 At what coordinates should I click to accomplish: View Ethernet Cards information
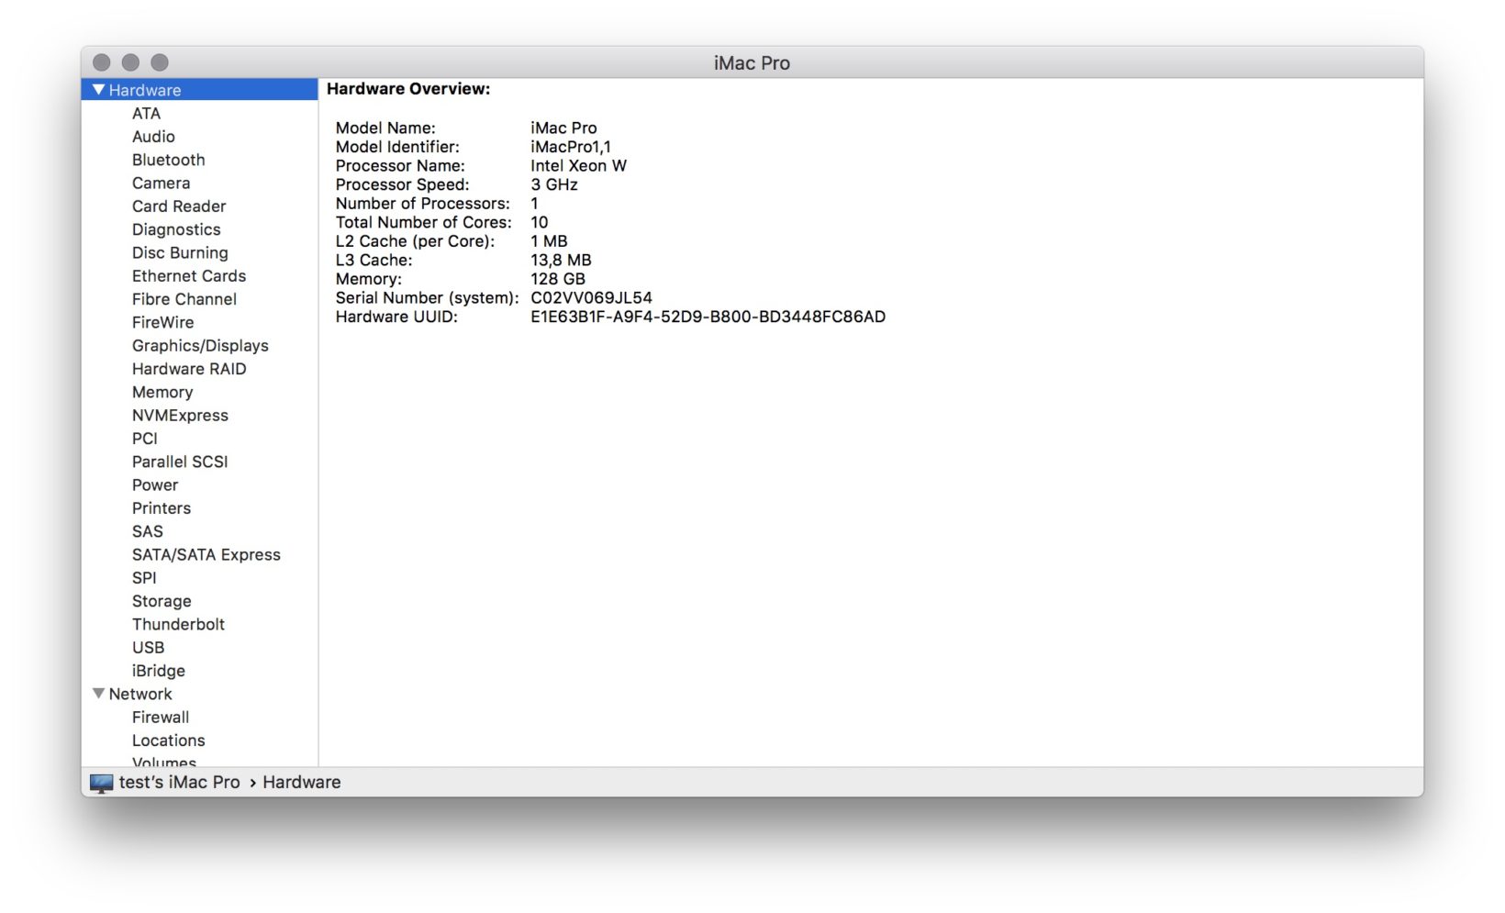click(x=189, y=276)
